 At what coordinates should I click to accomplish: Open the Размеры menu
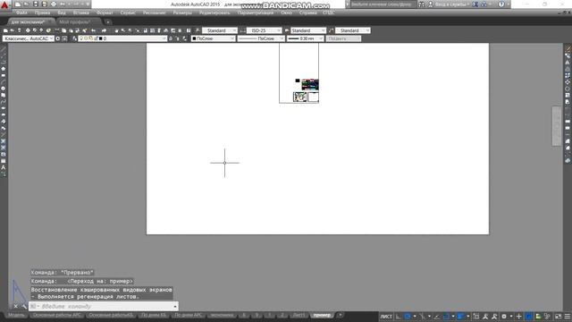click(x=182, y=13)
